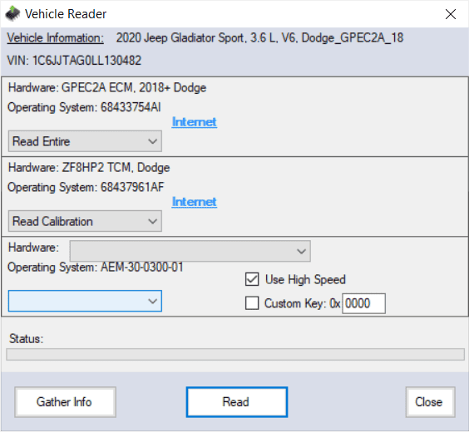Click the Hardware GPEC2A ECM, 2018+ Dodge text
This screenshot has width=469, height=432.
pos(107,88)
